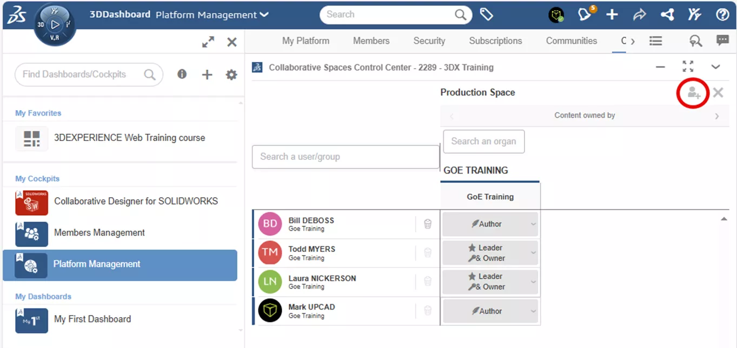Click the member list scroll up arrow

(x=723, y=219)
